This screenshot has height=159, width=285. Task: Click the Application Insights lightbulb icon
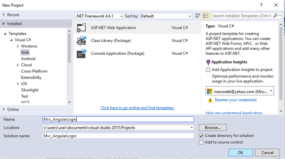(208, 62)
